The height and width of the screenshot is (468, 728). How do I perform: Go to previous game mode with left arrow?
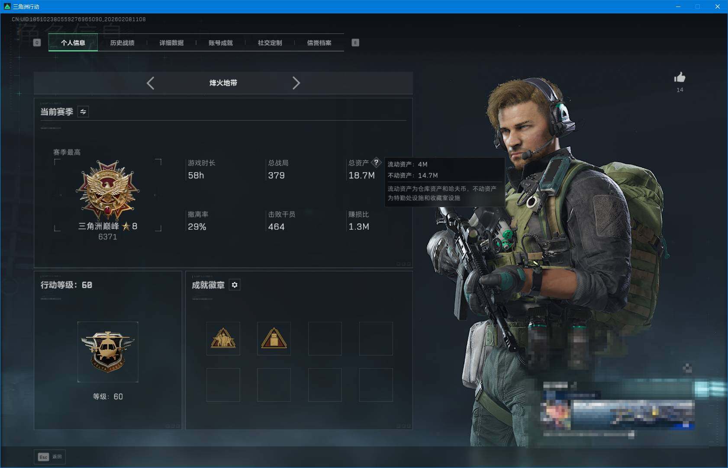coord(150,83)
